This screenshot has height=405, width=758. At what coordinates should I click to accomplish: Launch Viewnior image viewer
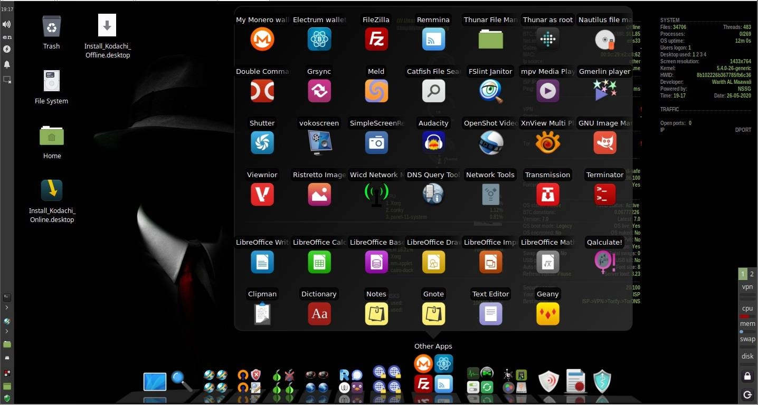tap(262, 194)
